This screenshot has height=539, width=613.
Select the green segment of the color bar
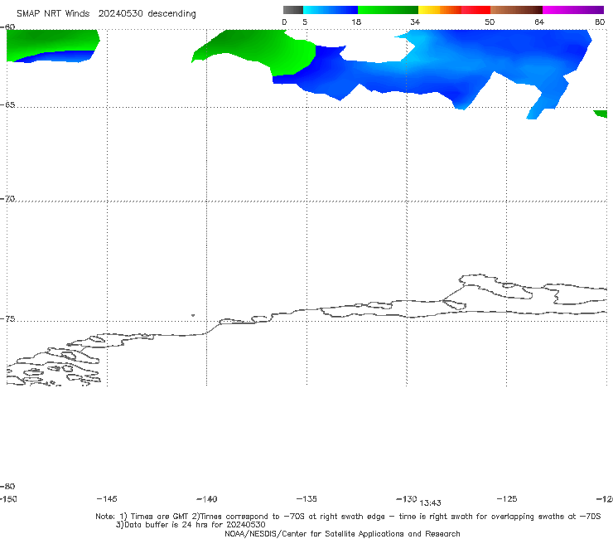pyautogui.click(x=388, y=10)
